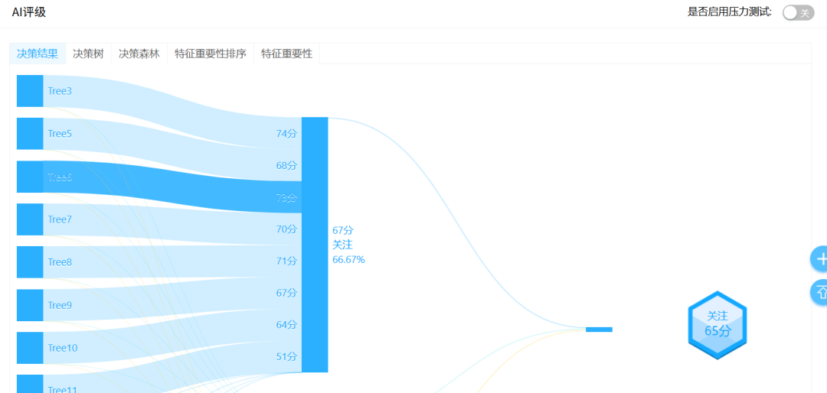827x393 pixels.
Task: Click the 68分 flow value
Action: tap(287, 165)
